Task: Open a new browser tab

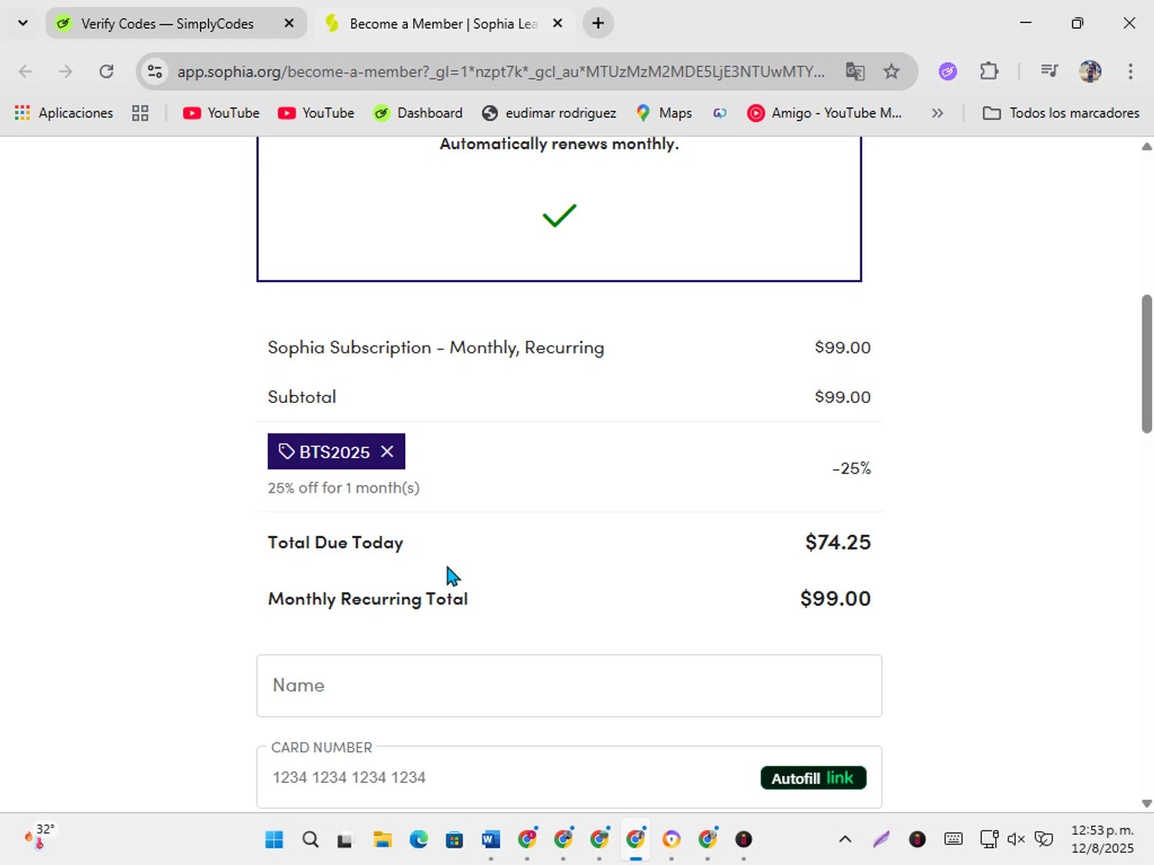Action: (598, 24)
